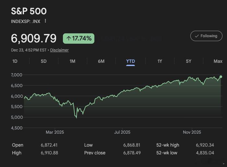
Task: Switch chart to 1D range
Action: [15, 61]
